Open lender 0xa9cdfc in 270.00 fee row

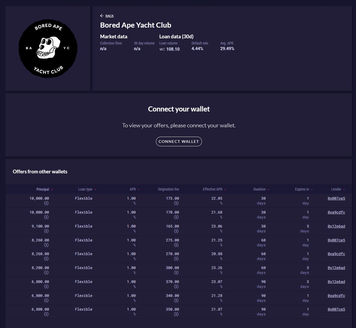(x=336, y=254)
